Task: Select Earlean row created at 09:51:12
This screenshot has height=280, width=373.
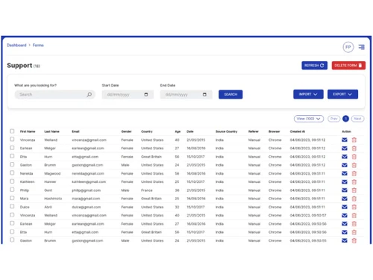Action: (12, 148)
